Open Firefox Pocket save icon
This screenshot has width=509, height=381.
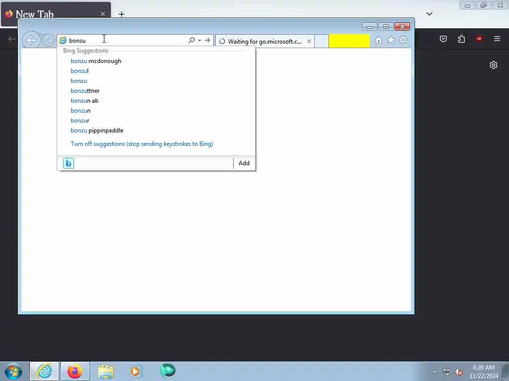[x=443, y=39]
